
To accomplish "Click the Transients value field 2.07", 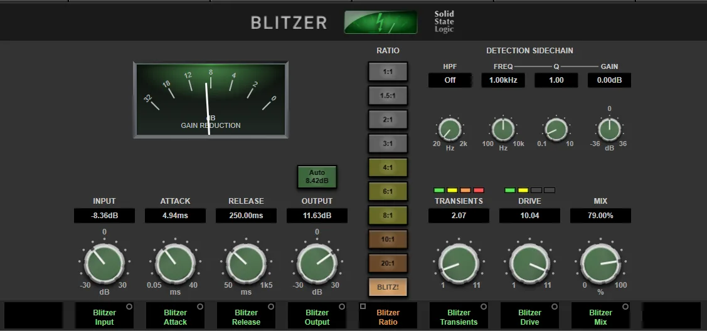I will (x=459, y=216).
